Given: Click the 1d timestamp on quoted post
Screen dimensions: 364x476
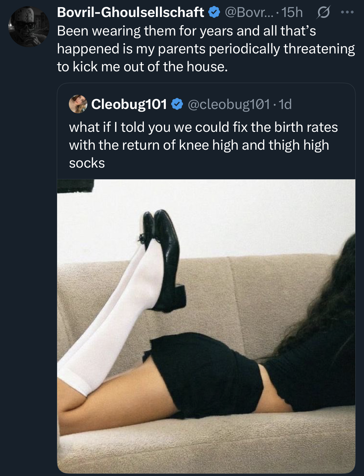Looking at the screenshot, I should point(285,104).
